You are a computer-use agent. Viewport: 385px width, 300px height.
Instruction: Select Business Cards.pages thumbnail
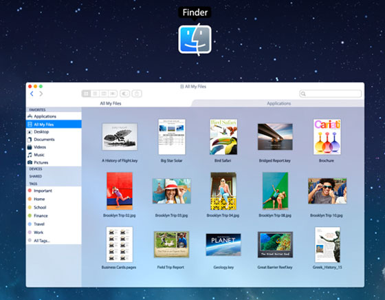[x=120, y=244]
